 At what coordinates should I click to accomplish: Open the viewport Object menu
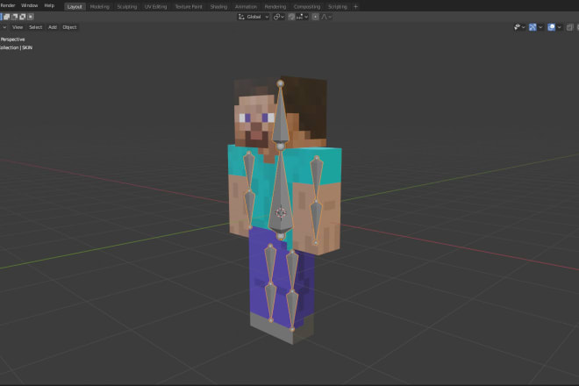[69, 27]
